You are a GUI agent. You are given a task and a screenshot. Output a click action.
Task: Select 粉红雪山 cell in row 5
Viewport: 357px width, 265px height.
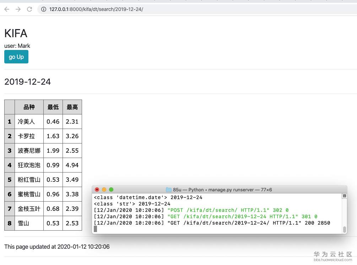click(x=29, y=180)
